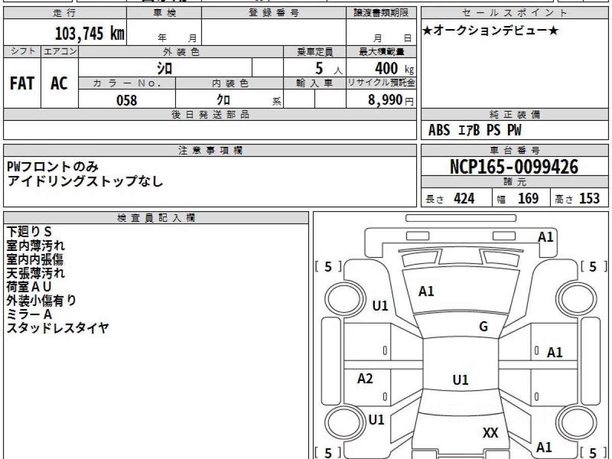Click the 外装色 header

tap(181, 52)
